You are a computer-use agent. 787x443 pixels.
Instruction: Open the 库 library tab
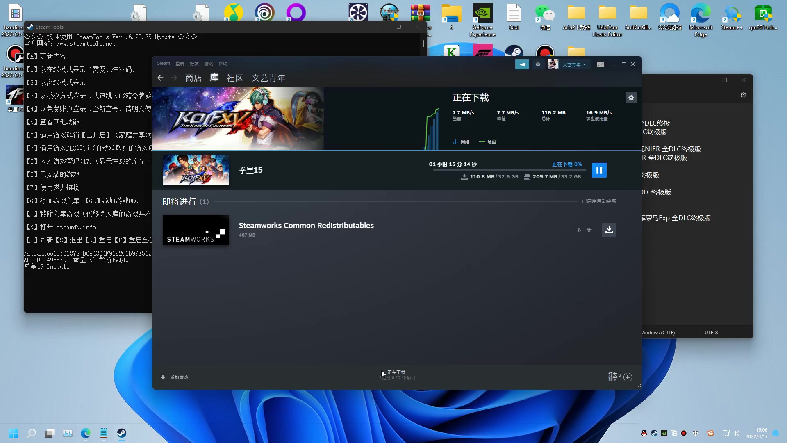pyautogui.click(x=214, y=78)
